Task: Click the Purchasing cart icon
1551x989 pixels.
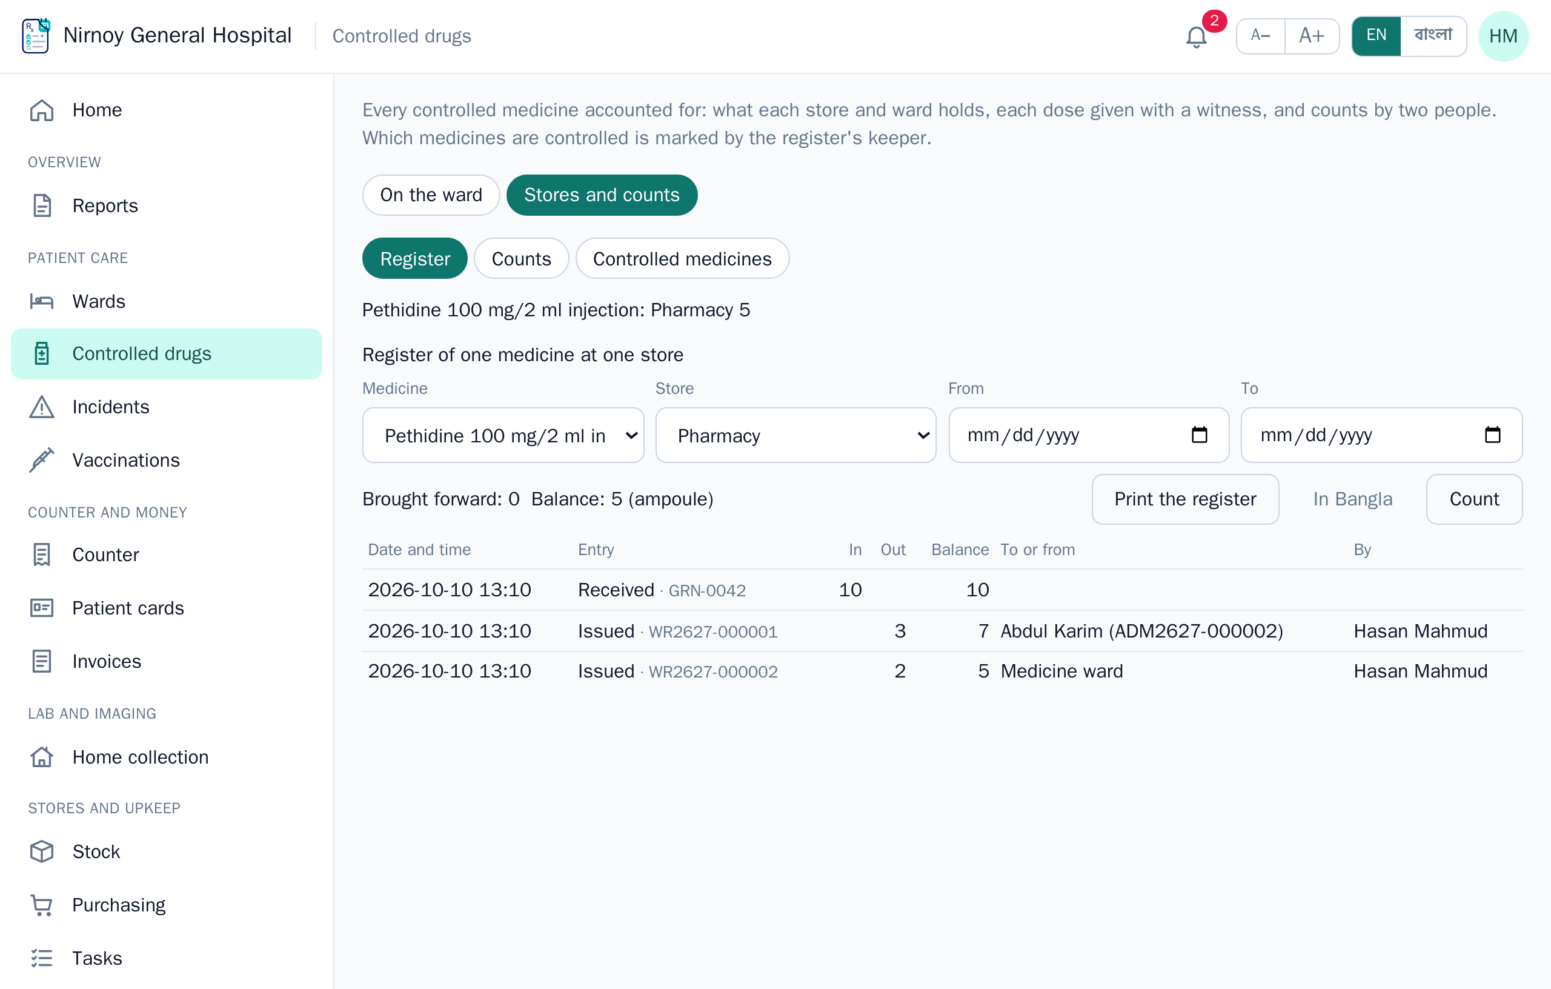Action: click(x=42, y=905)
